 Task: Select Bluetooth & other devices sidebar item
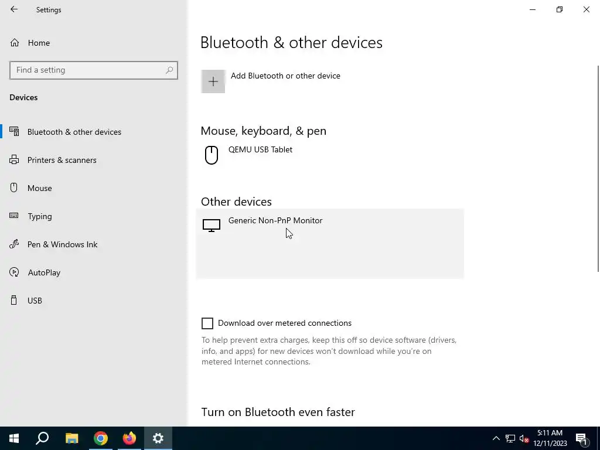tap(94, 132)
